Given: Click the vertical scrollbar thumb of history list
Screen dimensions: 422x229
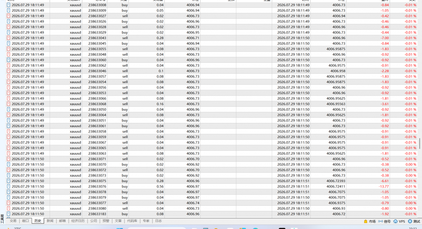Looking at the screenshot, I should tap(420, 144).
